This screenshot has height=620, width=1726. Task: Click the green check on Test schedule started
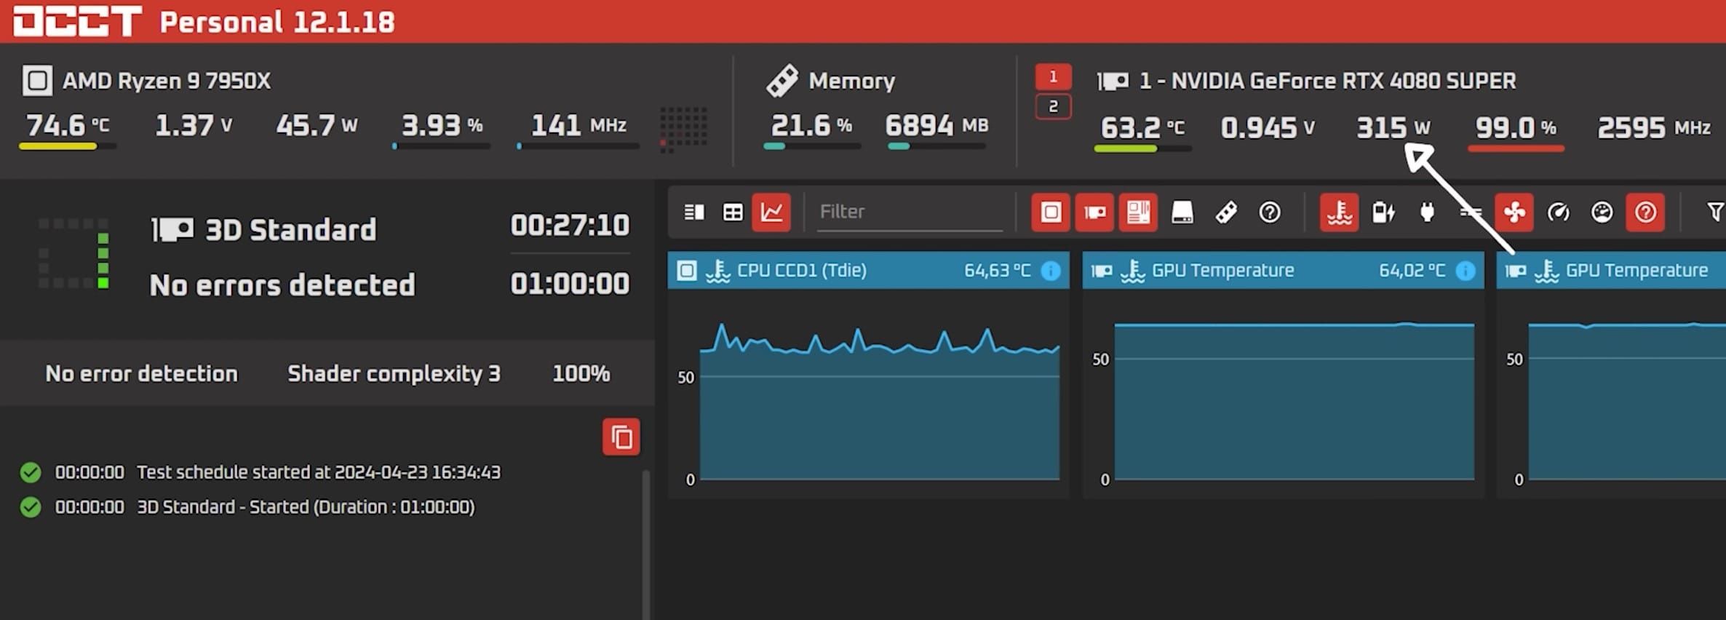(31, 472)
